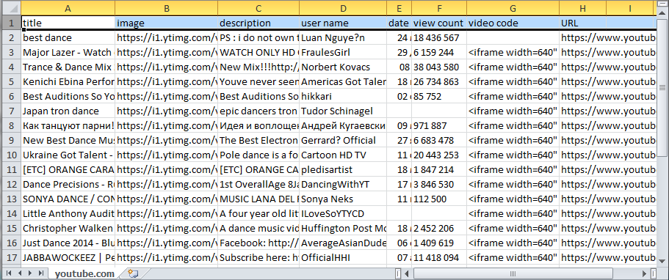The height and width of the screenshot is (280, 669).
Task: Select view count '11 418 094' cell
Action: coord(439,258)
